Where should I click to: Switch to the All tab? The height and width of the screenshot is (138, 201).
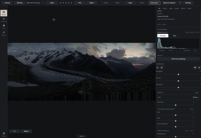click(159, 8)
